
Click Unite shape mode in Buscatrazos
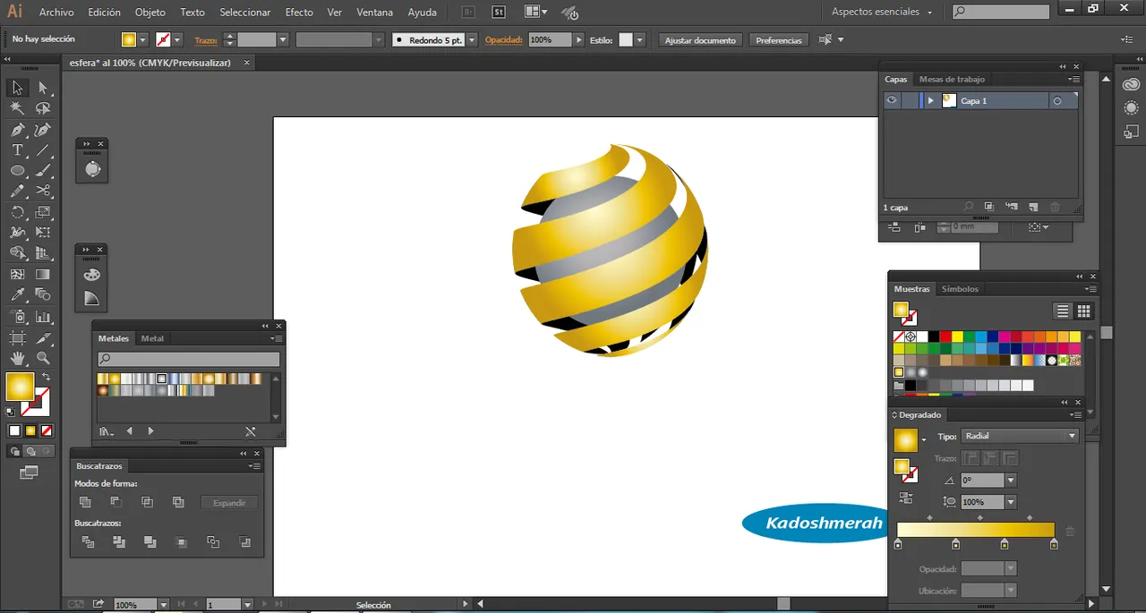click(85, 502)
